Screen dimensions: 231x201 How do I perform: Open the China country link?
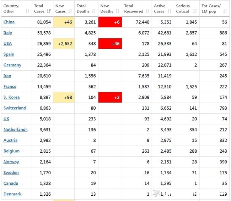point(9,22)
